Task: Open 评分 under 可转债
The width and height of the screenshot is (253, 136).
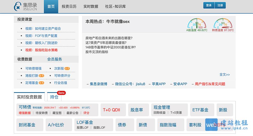Action: coord(86,113)
